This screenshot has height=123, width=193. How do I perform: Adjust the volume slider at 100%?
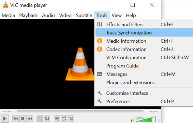(146, 120)
